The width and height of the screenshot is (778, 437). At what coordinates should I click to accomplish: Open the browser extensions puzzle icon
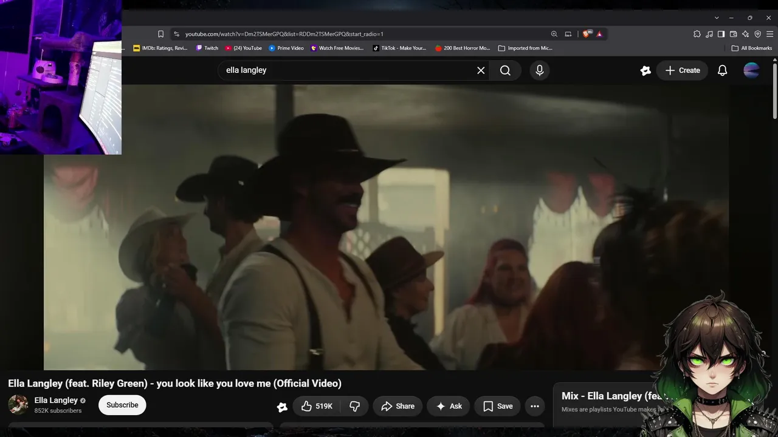[697, 34]
